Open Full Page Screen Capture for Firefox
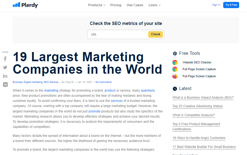The width and height of the screenshot is (247, 155). point(199,76)
